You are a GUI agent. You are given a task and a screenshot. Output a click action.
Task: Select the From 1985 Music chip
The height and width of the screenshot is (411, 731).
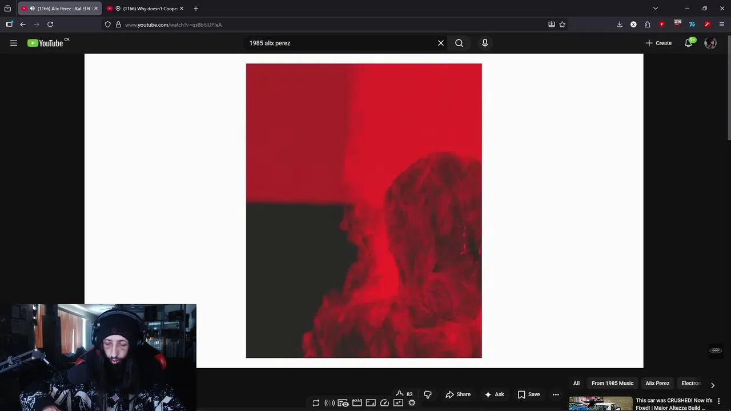[x=612, y=383]
